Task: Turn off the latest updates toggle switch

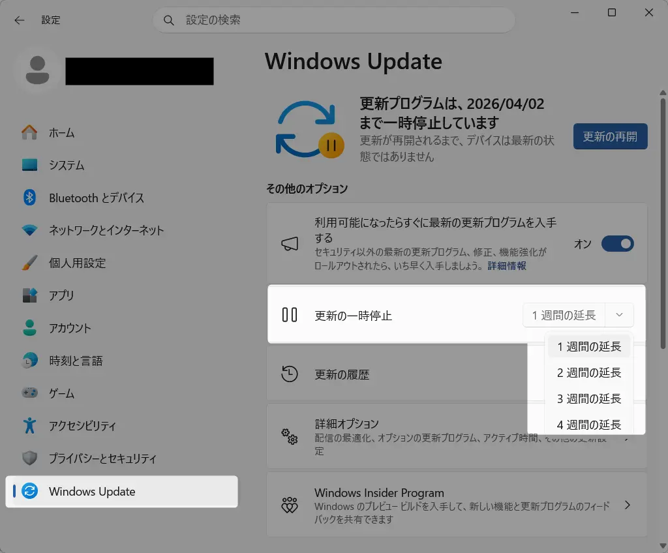Action: tap(617, 244)
